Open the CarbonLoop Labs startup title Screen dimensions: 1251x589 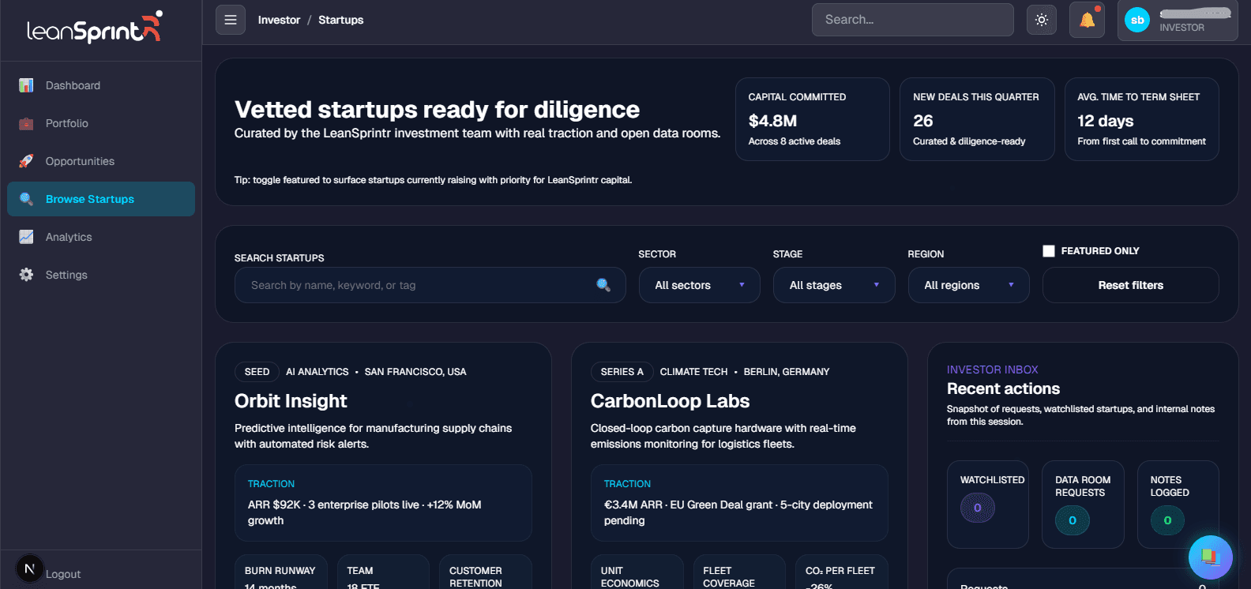[x=670, y=401]
